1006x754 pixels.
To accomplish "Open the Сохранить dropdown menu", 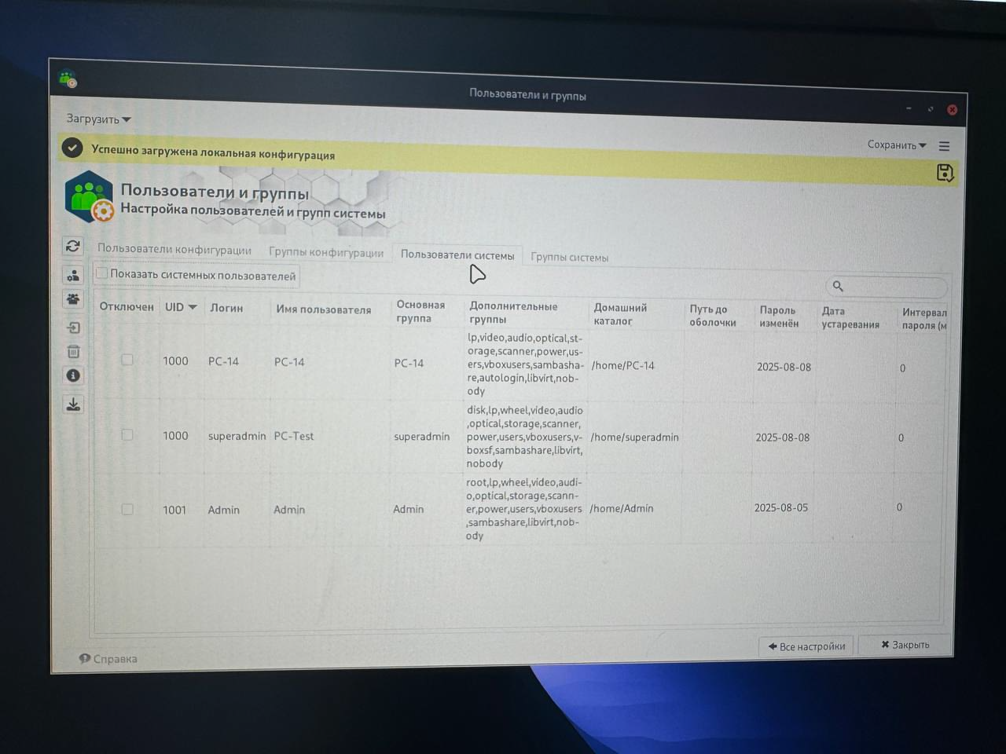I will point(897,145).
